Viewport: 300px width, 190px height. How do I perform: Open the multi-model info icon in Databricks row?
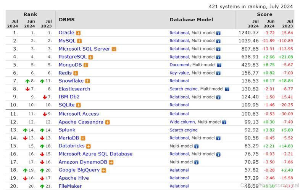click(196, 146)
